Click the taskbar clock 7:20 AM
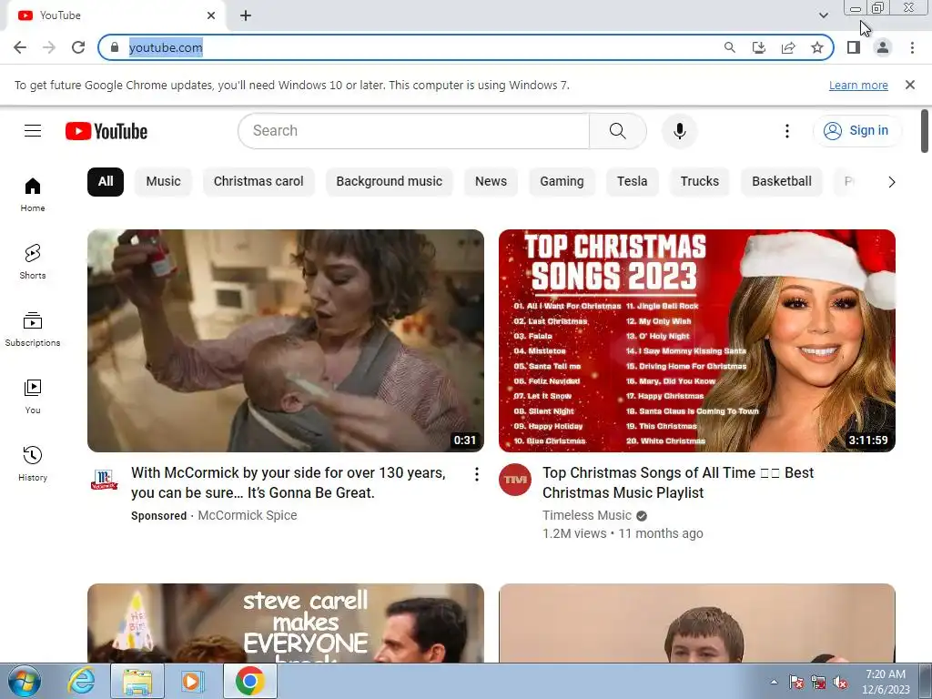The image size is (932, 699). [886, 682]
